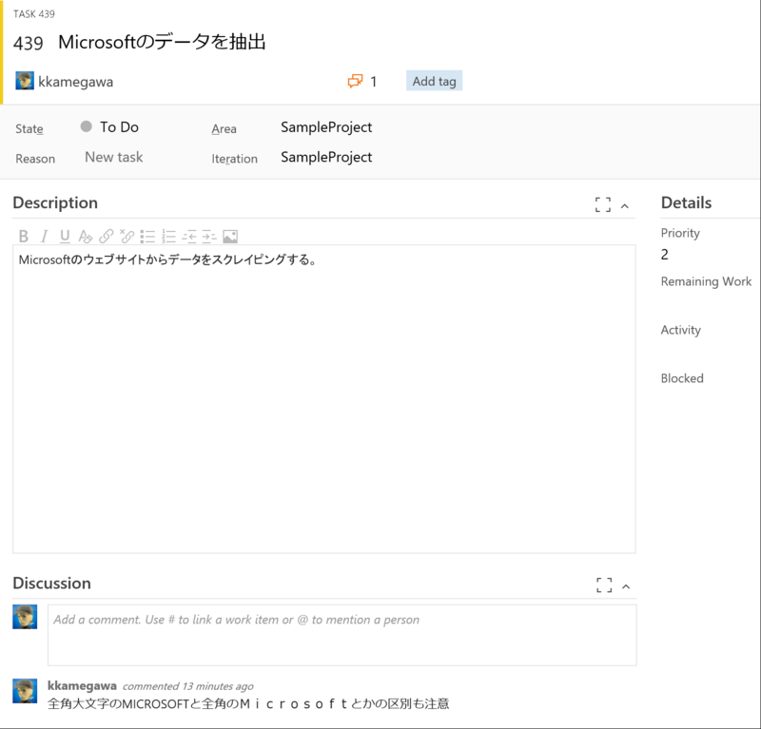Collapse the Discussion section
Viewport: 761px width, 729px height.
626,586
